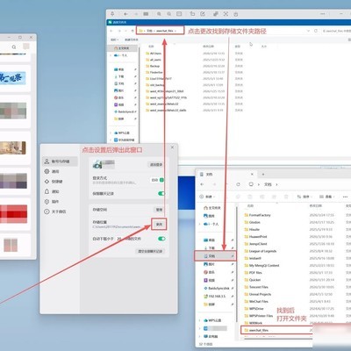This screenshot has height=351, width=351.
Task: Select the blue calligraphy sticker thumbnail
Action: 13,78
